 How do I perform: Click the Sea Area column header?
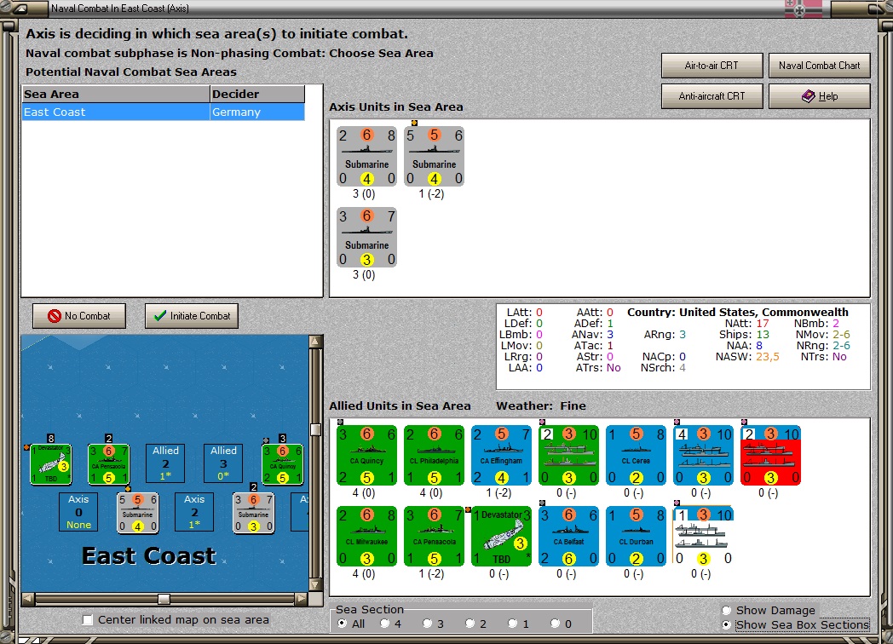click(x=116, y=94)
